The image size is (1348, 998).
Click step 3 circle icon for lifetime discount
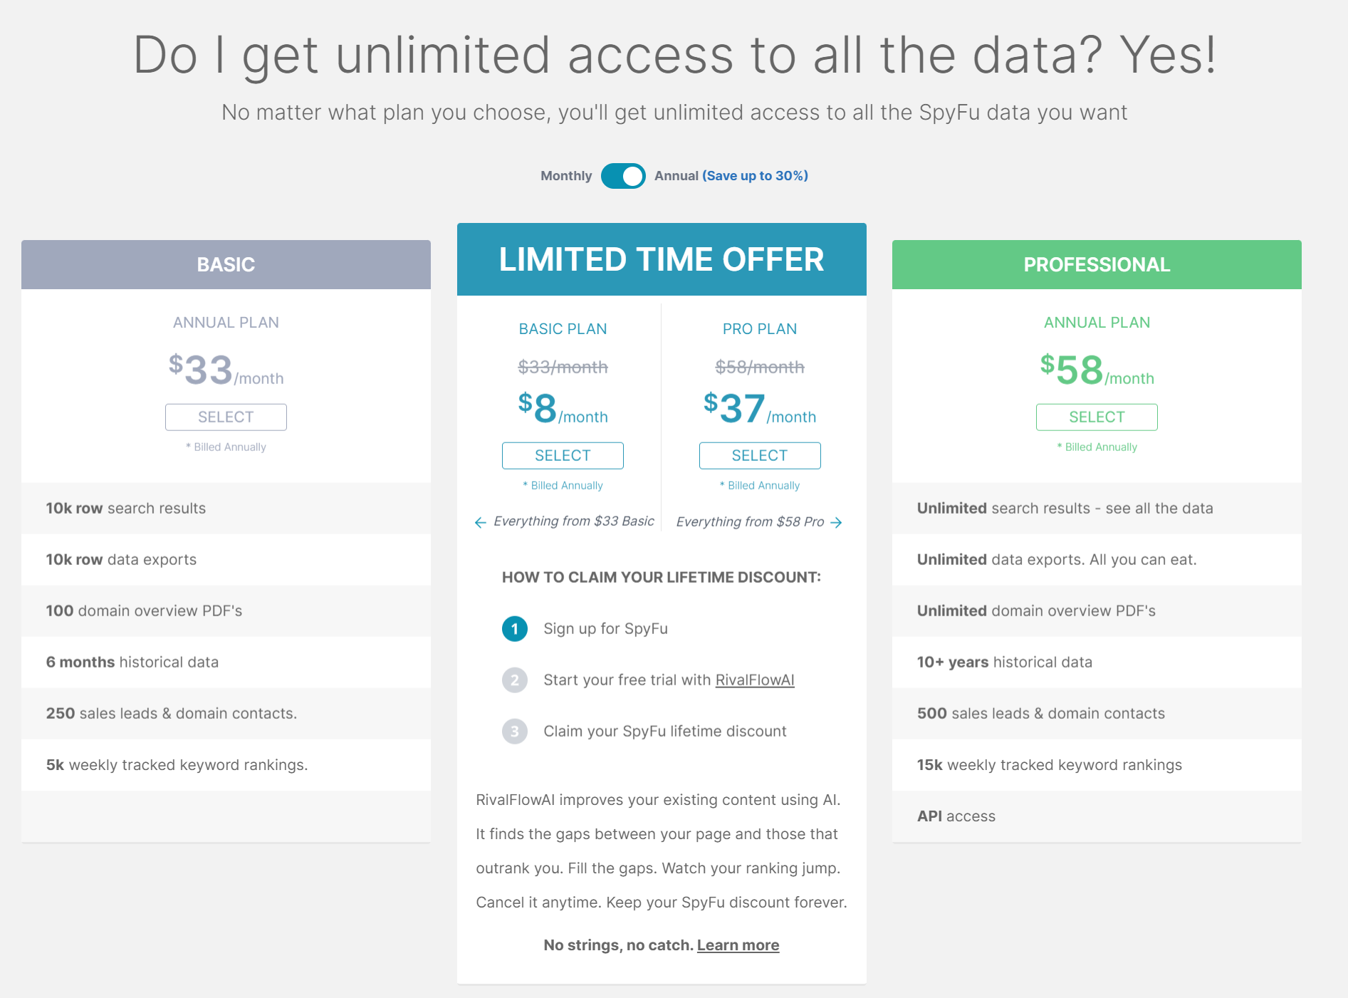click(x=515, y=732)
